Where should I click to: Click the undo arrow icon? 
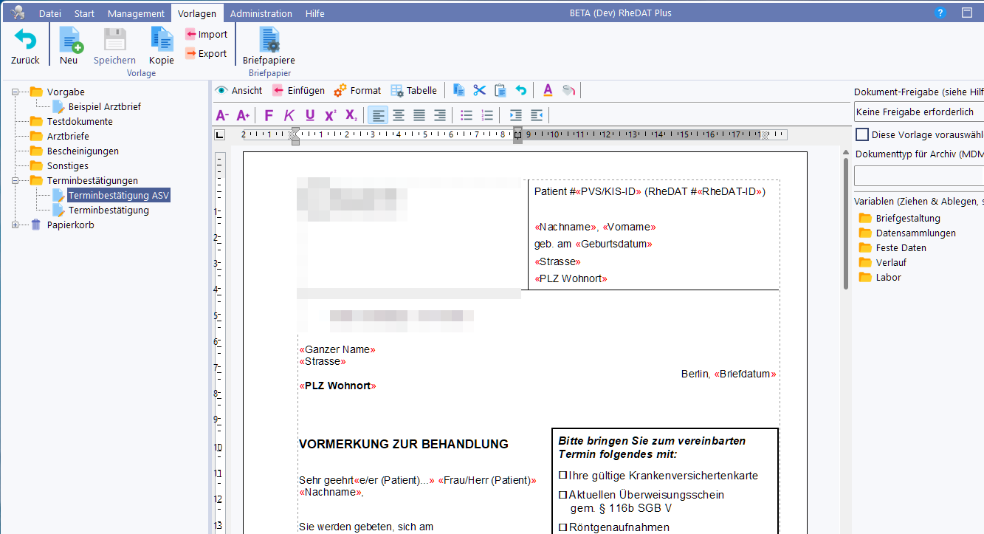(521, 90)
